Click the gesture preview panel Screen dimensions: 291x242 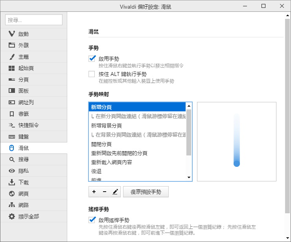coord(237,142)
